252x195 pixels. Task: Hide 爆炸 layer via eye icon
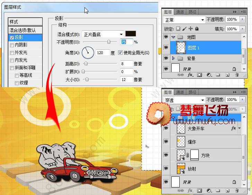pyautogui.click(x=166, y=141)
